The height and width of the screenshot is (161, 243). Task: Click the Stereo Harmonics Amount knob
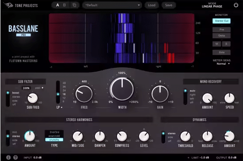click(x=30, y=136)
